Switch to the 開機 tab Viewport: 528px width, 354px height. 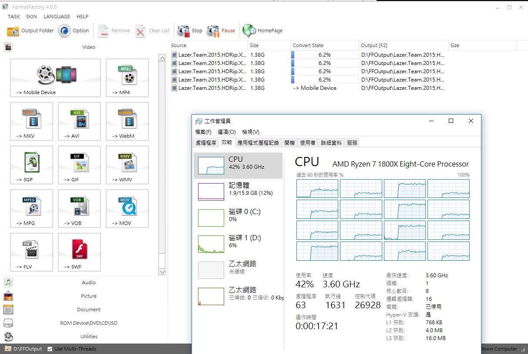pyautogui.click(x=289, y=143)
